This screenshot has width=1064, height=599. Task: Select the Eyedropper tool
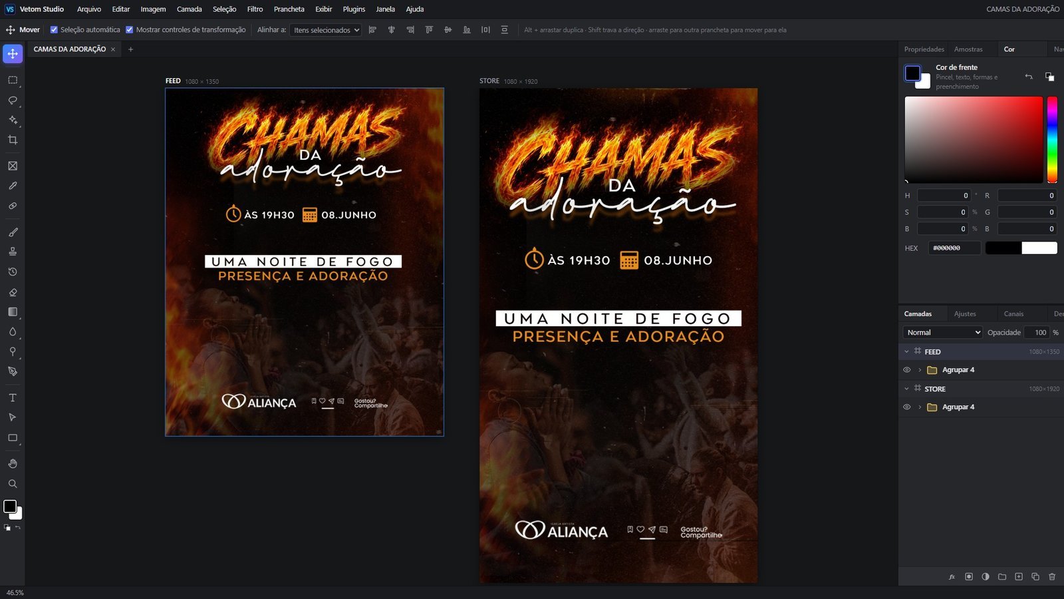(13, 186)
